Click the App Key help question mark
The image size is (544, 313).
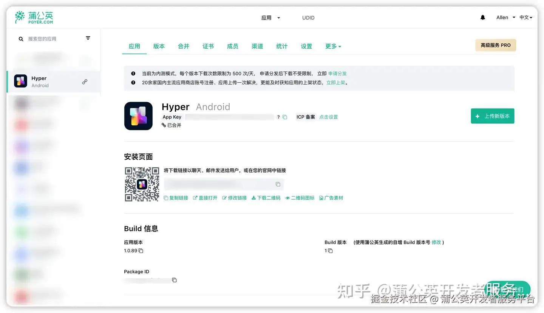[278, 117]
